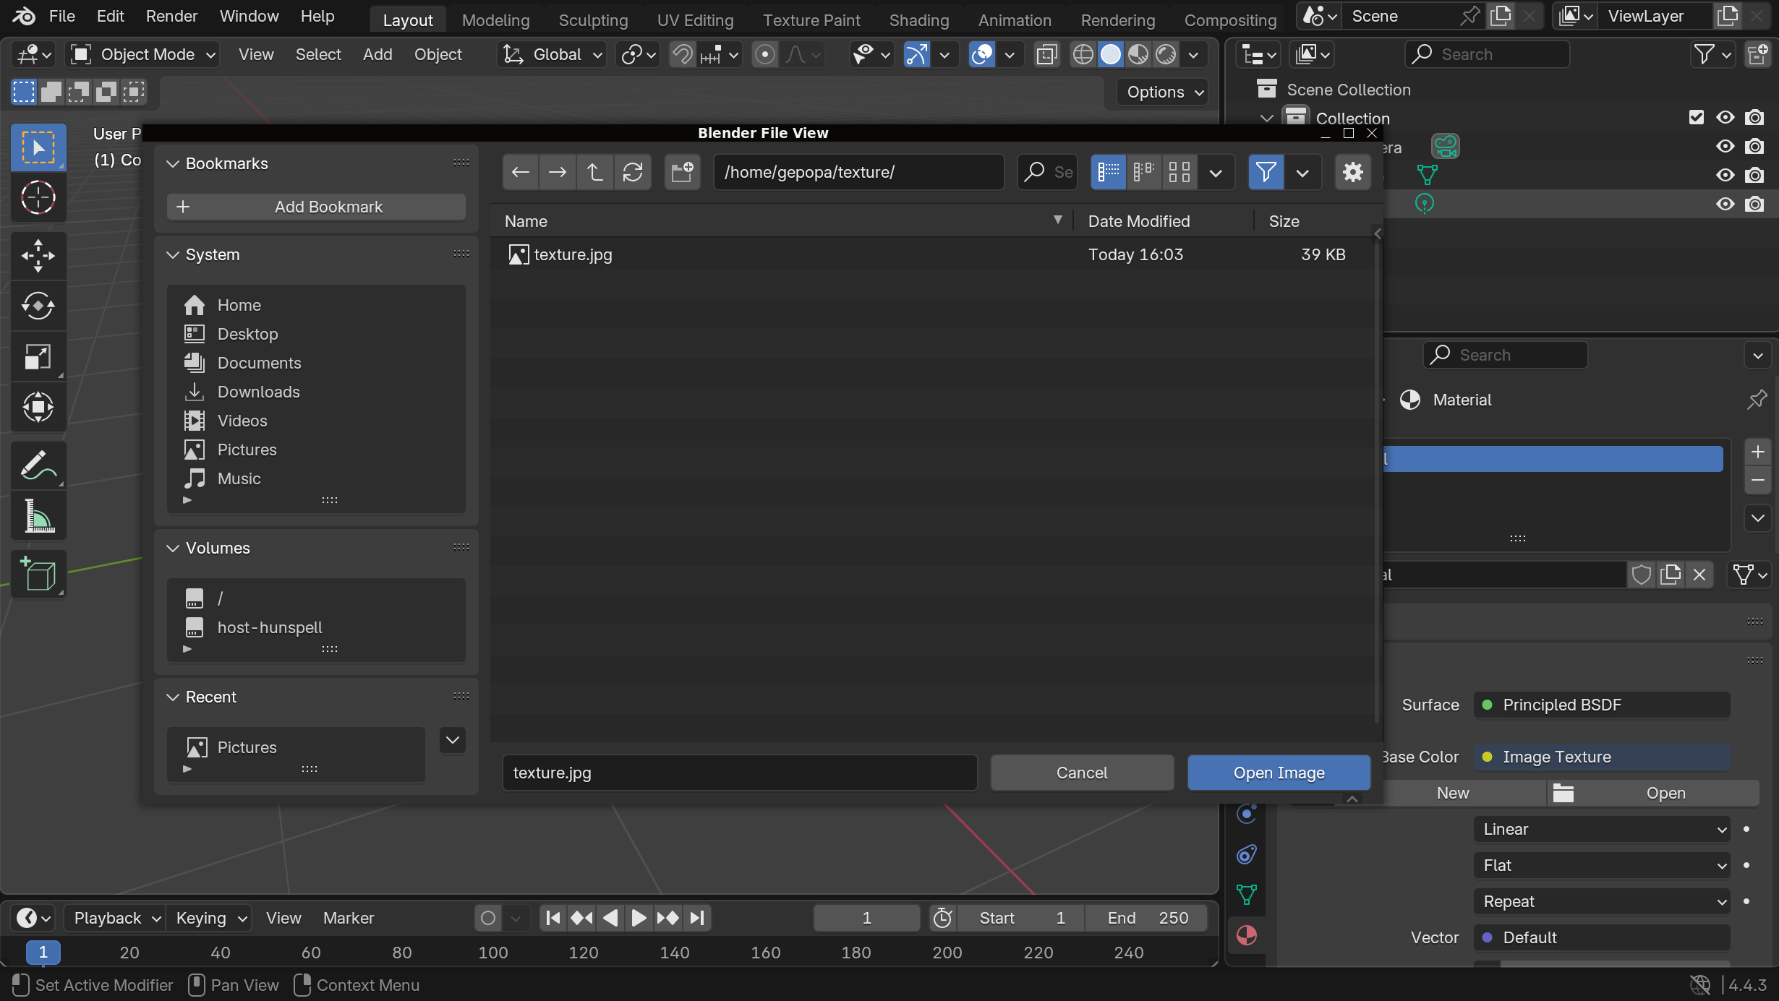Select the Move tool in the toolbar
1779x1001 pixels.
(x=38, y=256)
